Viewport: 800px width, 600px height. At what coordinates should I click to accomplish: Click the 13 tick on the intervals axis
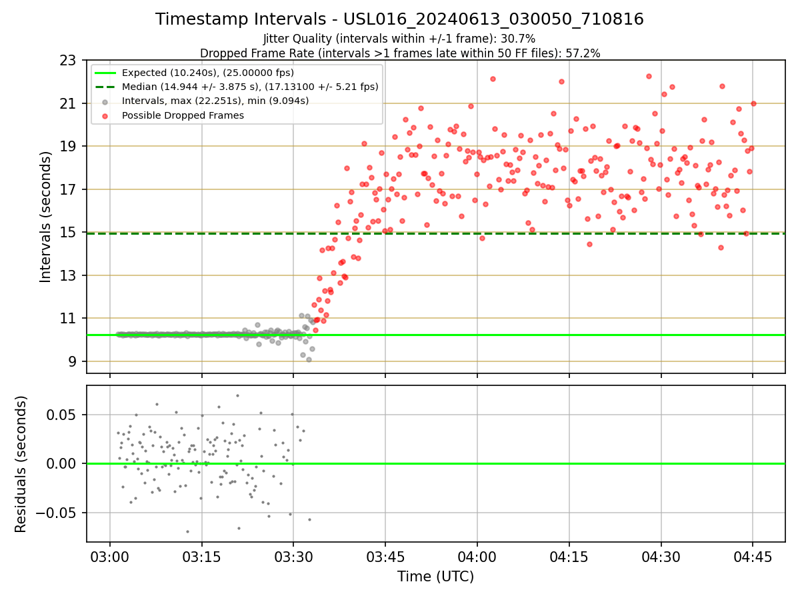tap(69, 275)
